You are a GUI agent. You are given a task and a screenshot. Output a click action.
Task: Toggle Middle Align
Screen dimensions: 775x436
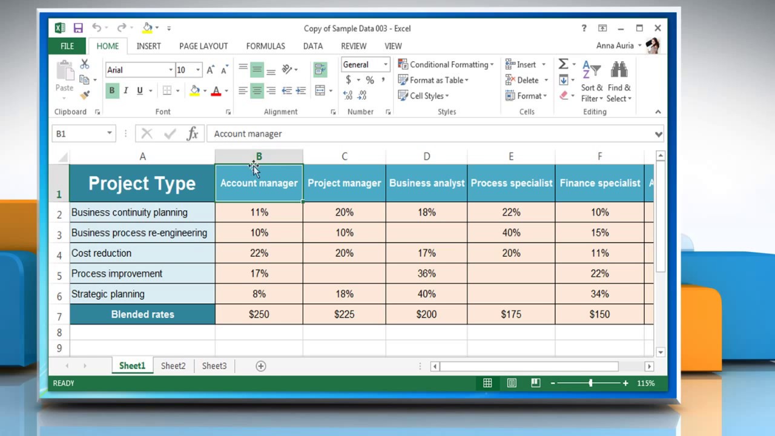pos(257,70)
